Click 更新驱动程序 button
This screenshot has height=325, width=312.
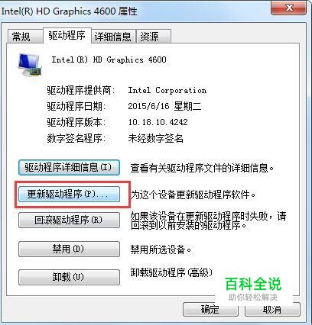pyautogui.click(x=69, y=195)
